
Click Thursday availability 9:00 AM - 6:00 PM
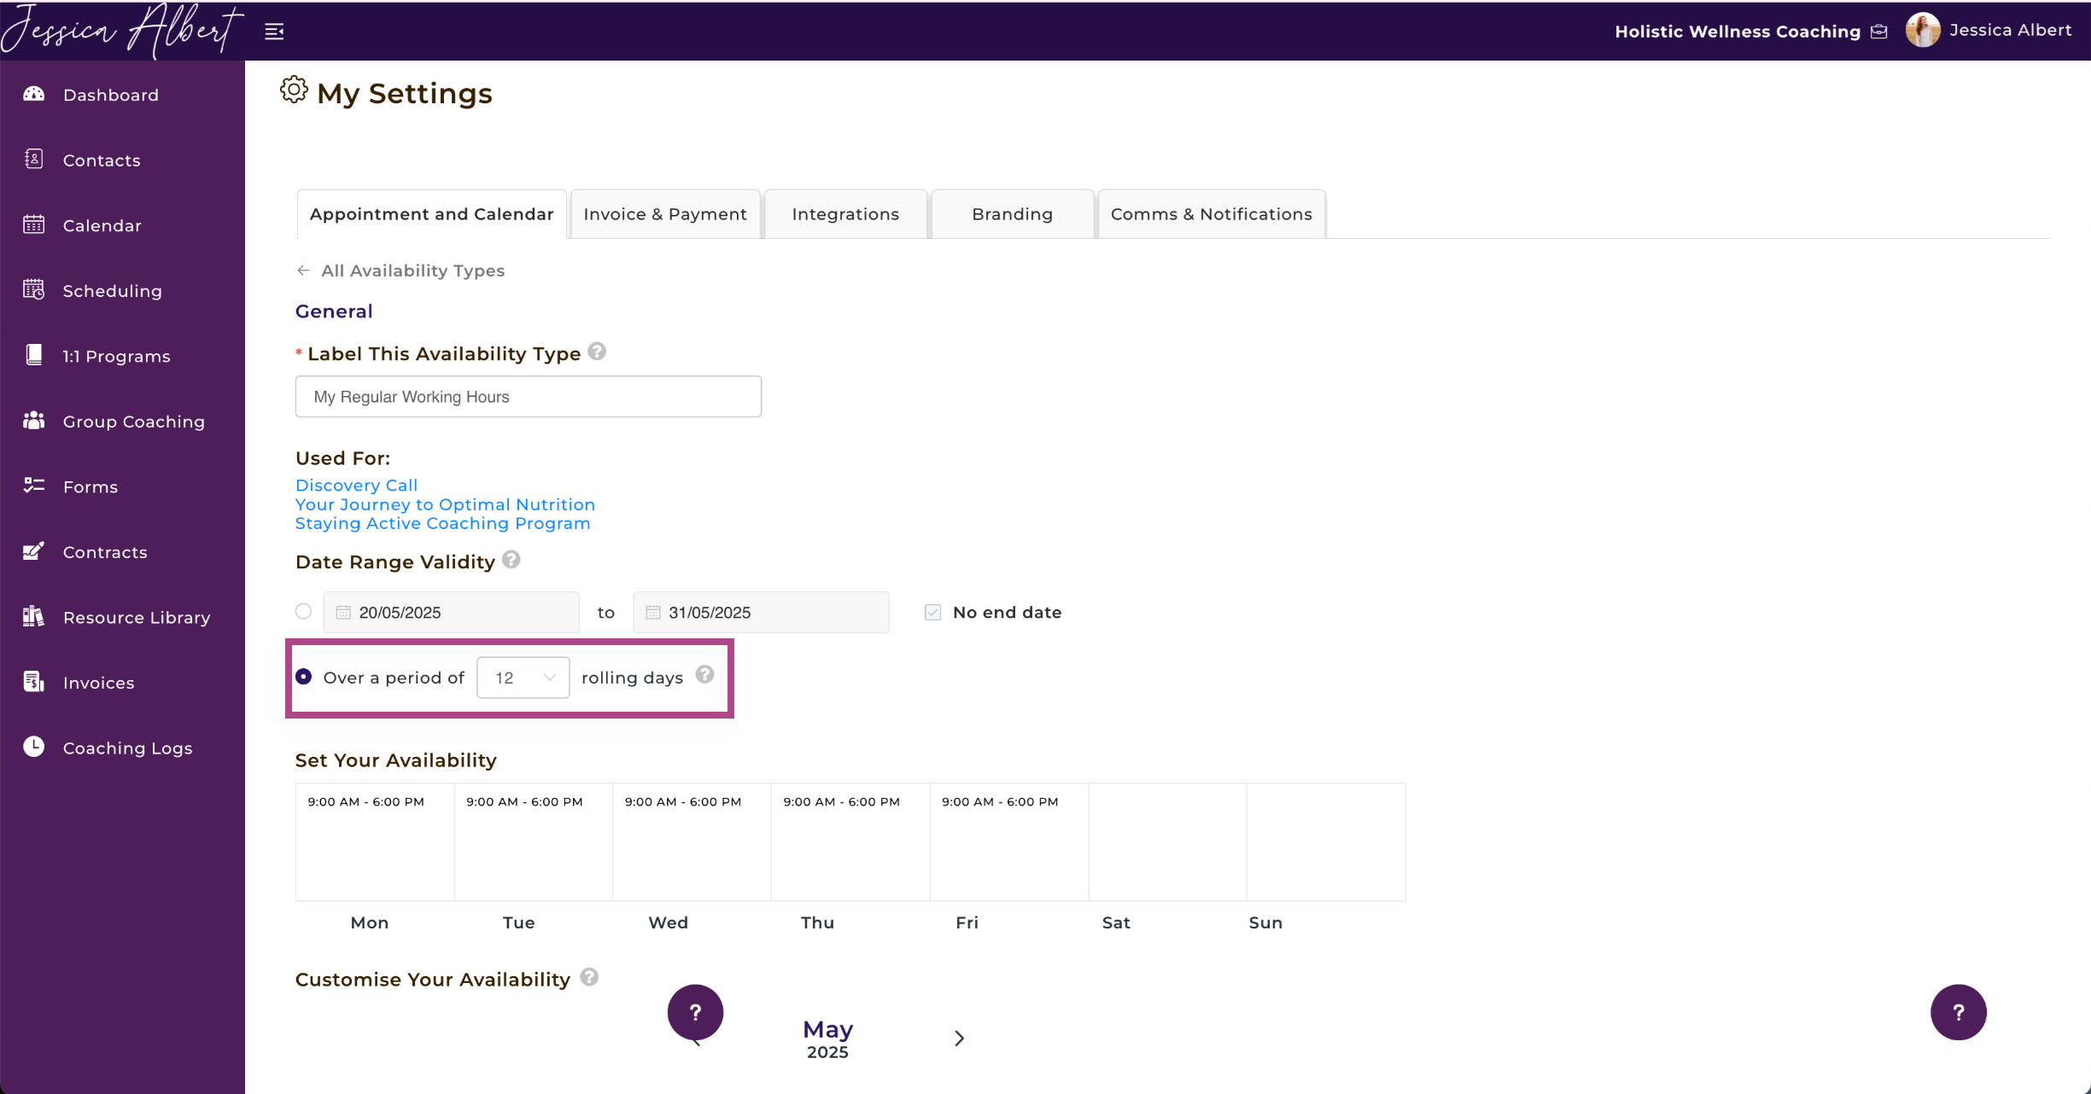click(842, 801)
